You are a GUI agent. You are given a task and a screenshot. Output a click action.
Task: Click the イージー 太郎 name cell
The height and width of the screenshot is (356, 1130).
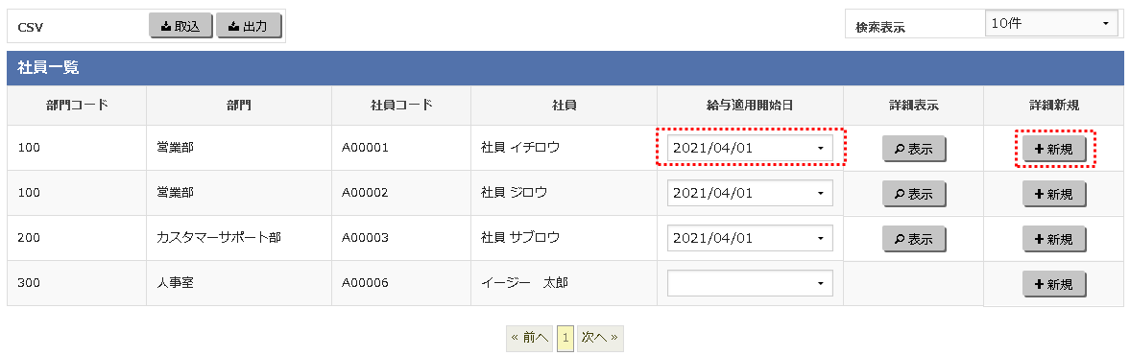pyautogui.click(x=564, y=283)
